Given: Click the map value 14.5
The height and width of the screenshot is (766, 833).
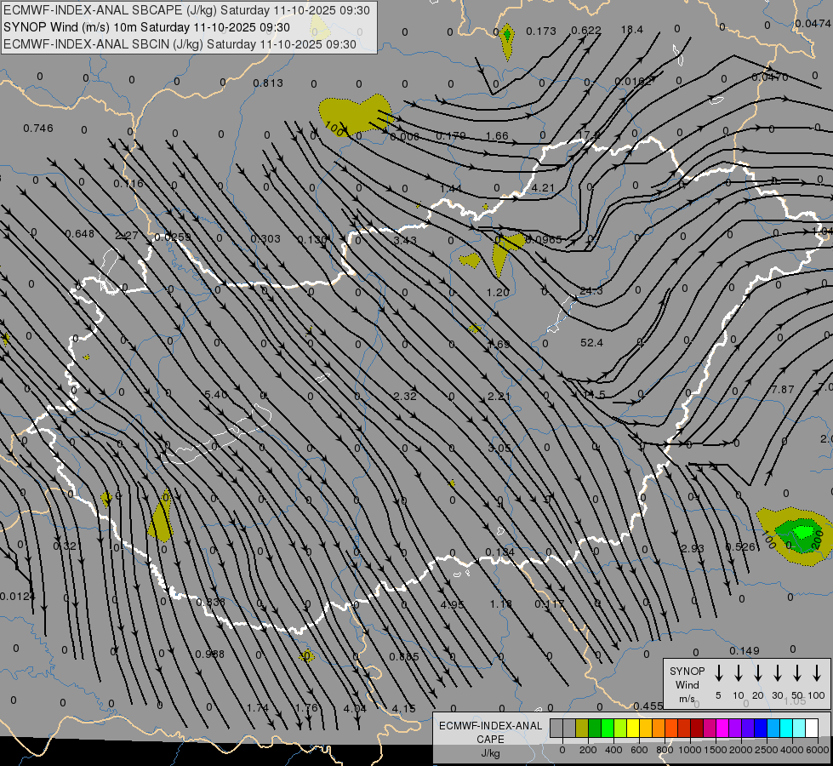Looking at the screenshot, I should coord(594,394).
